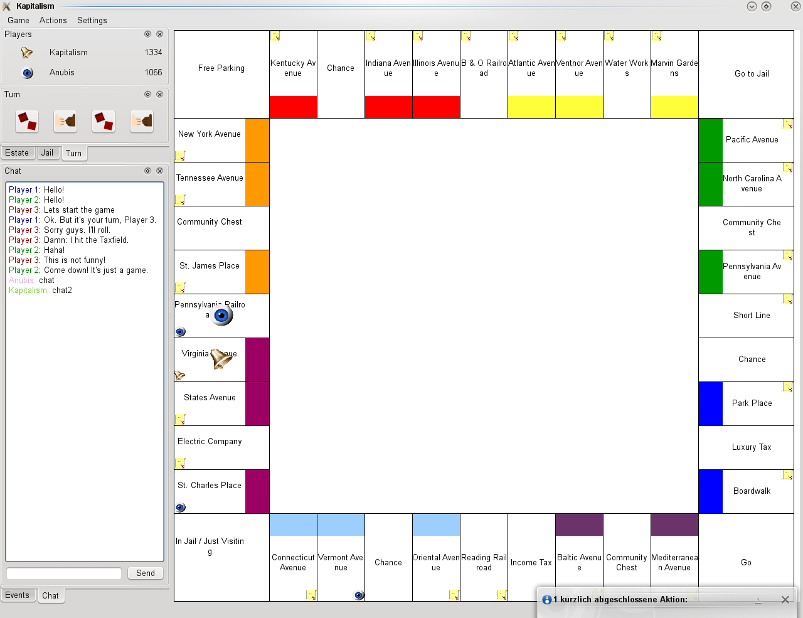Screen dimensions: 803x618
Task: Click the 'In Jail / Just Visiting' square
Action: point(221,557)
